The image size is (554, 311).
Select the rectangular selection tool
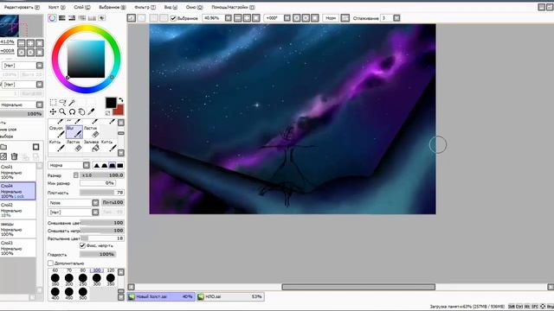point(53,103)
